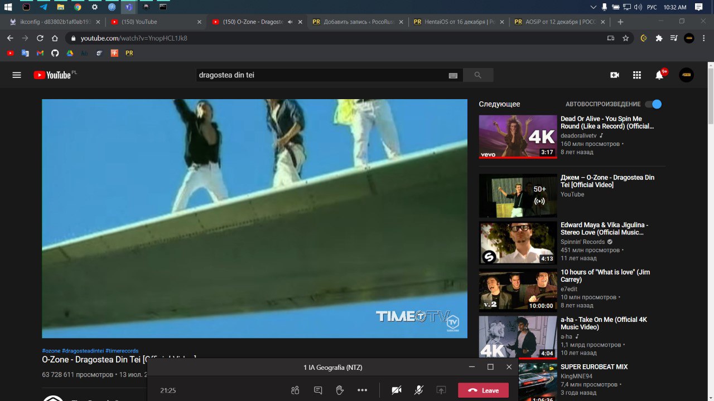714x401 pixels.
Task: Raise your hand in the Teams call
Action: click(x=340, y=390)
